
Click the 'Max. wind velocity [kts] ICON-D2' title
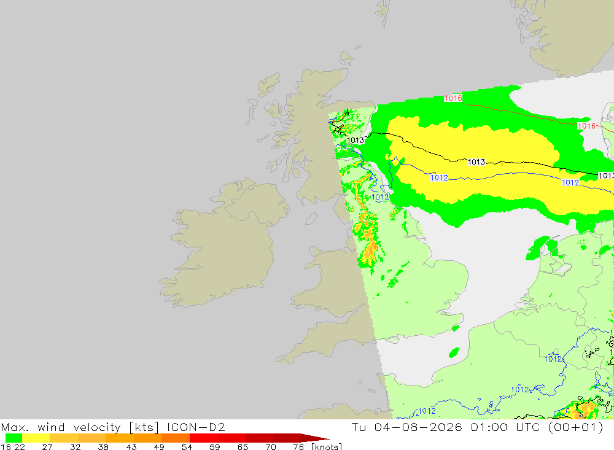click(x=113, y=427)
